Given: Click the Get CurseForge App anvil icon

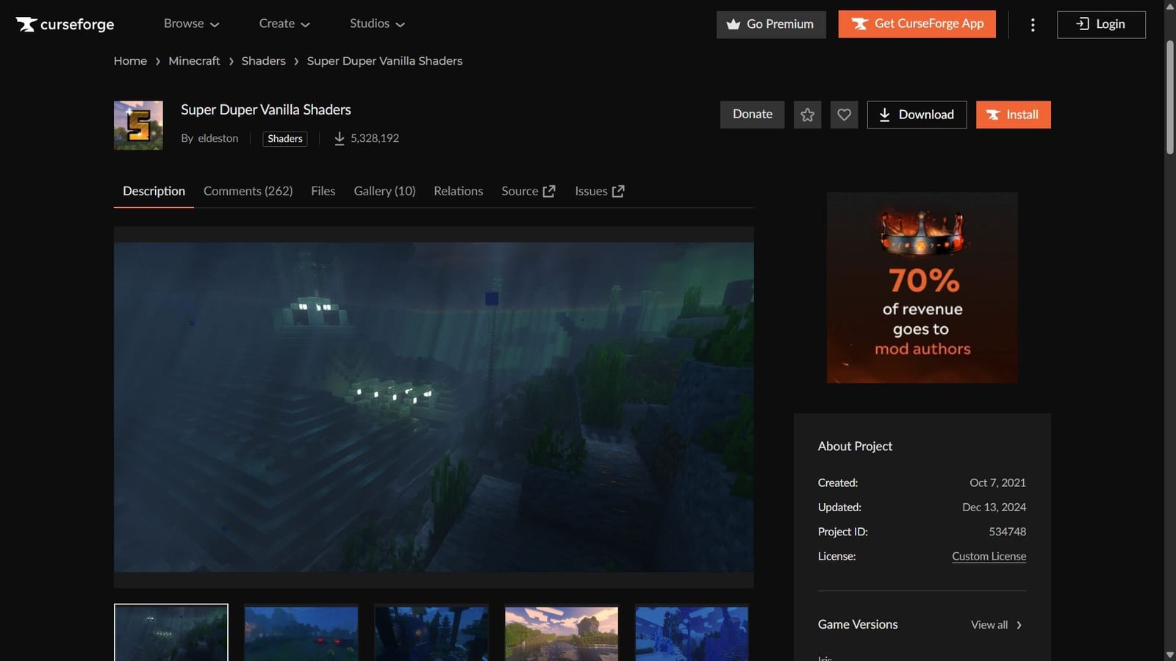Looking at the screenshot, I should [858, 24].
